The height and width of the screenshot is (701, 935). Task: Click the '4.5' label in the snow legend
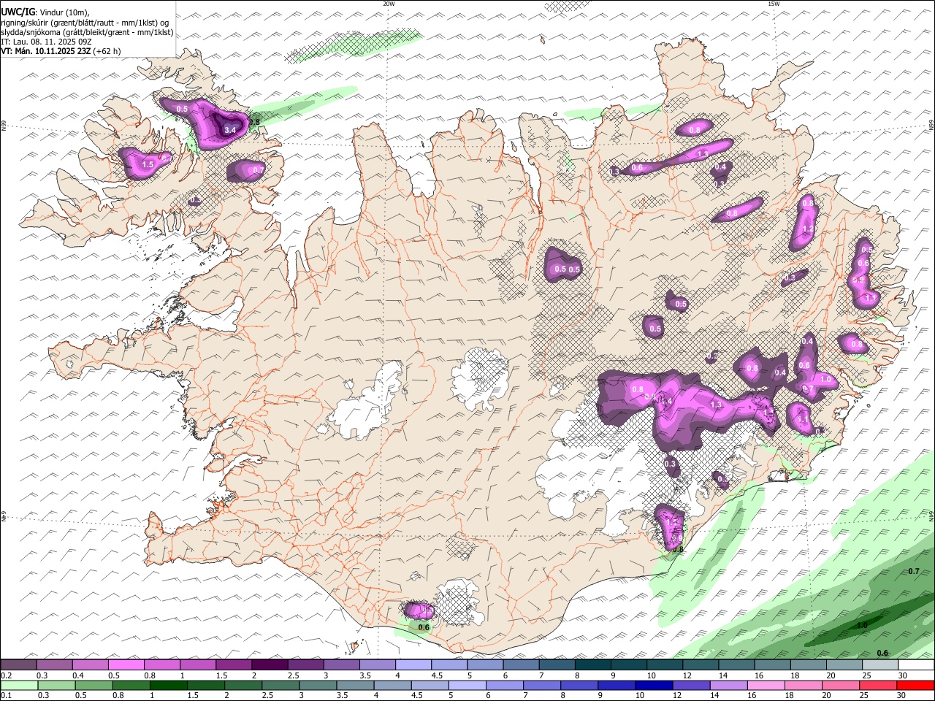click(437, 675)
